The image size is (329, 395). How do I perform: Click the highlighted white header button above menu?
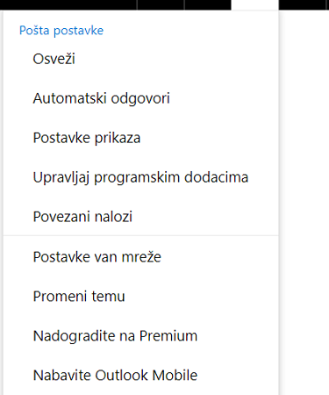pyautogui.click(x=254, y=4)
